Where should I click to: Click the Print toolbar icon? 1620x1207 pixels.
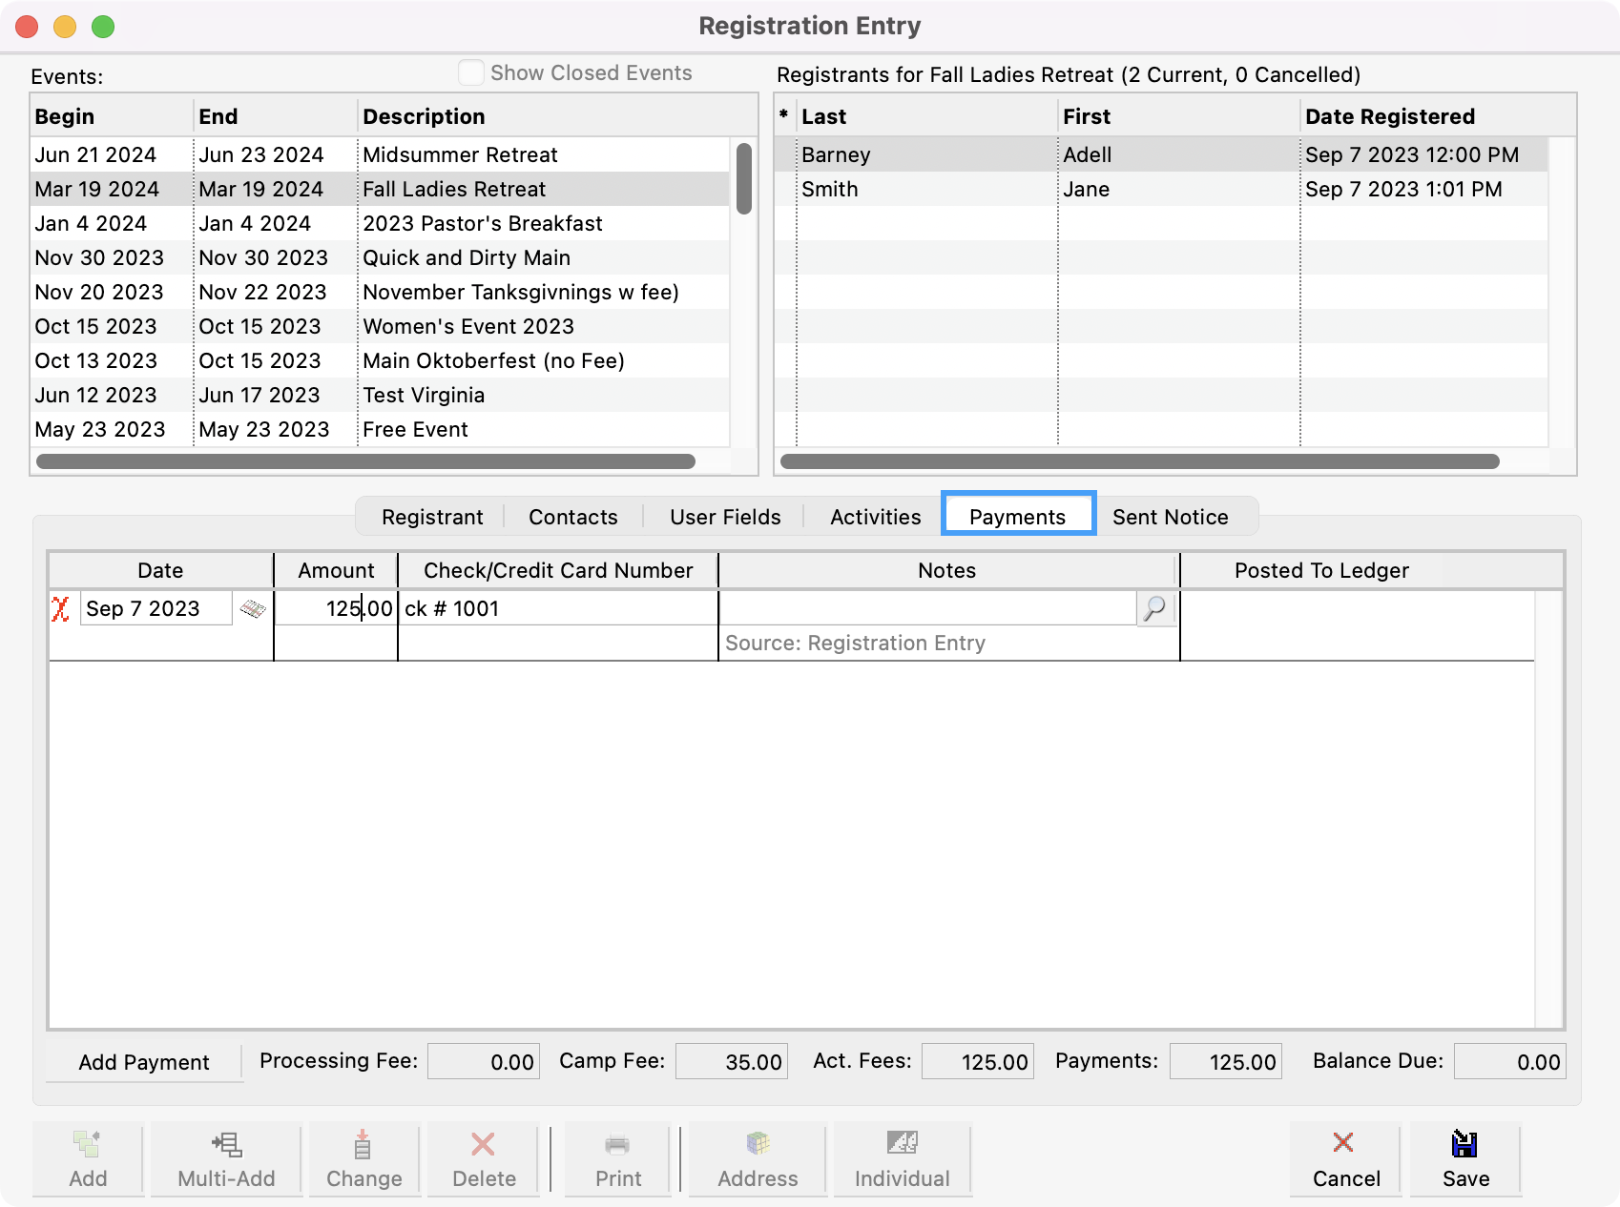(618, 1143)
